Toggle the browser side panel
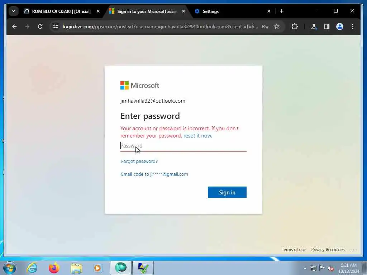The height and width of the screenshot is (275, 367). [327, 26]
